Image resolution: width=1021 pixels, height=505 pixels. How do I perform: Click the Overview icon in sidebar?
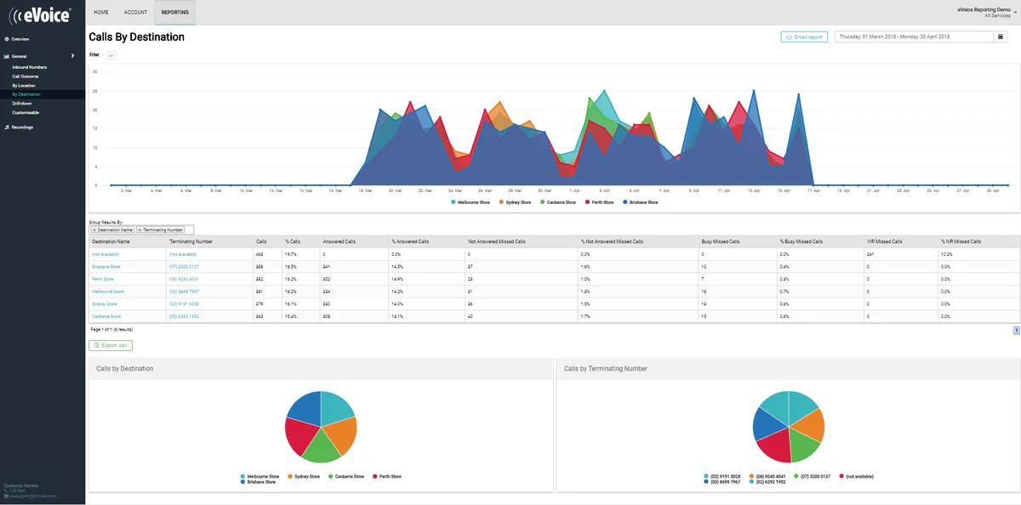pyautogui.click(x=7, y=39)
